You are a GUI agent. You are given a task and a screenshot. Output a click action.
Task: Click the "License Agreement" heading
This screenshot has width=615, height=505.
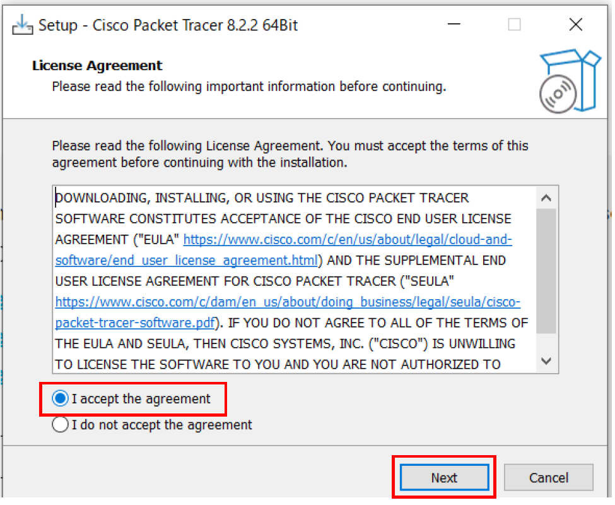pyautogui.click(x=97, y=66)
